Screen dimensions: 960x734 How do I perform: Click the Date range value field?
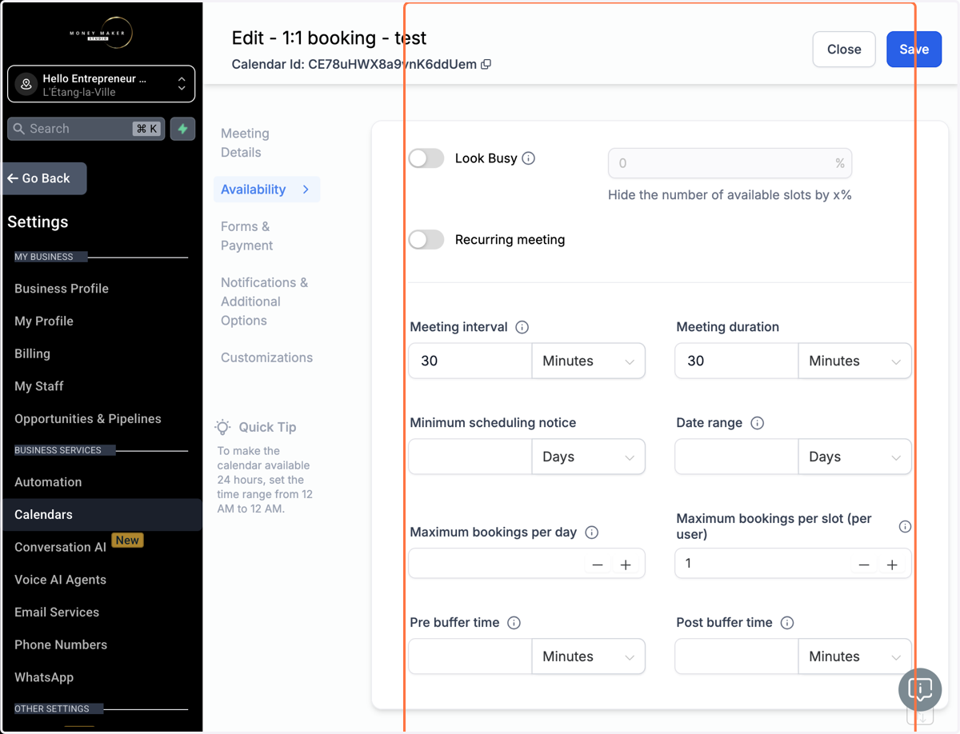(737, 457)
